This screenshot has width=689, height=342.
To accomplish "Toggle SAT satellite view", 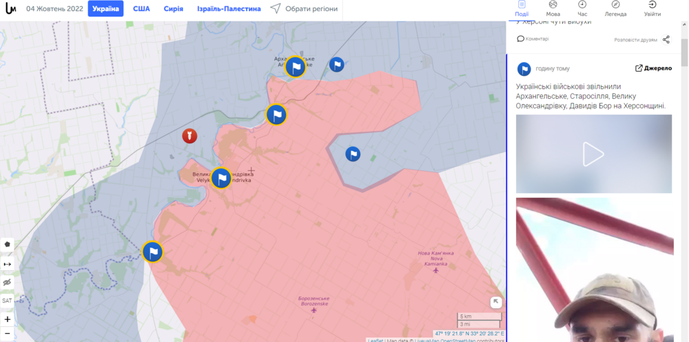I will [x=8, y=301].
